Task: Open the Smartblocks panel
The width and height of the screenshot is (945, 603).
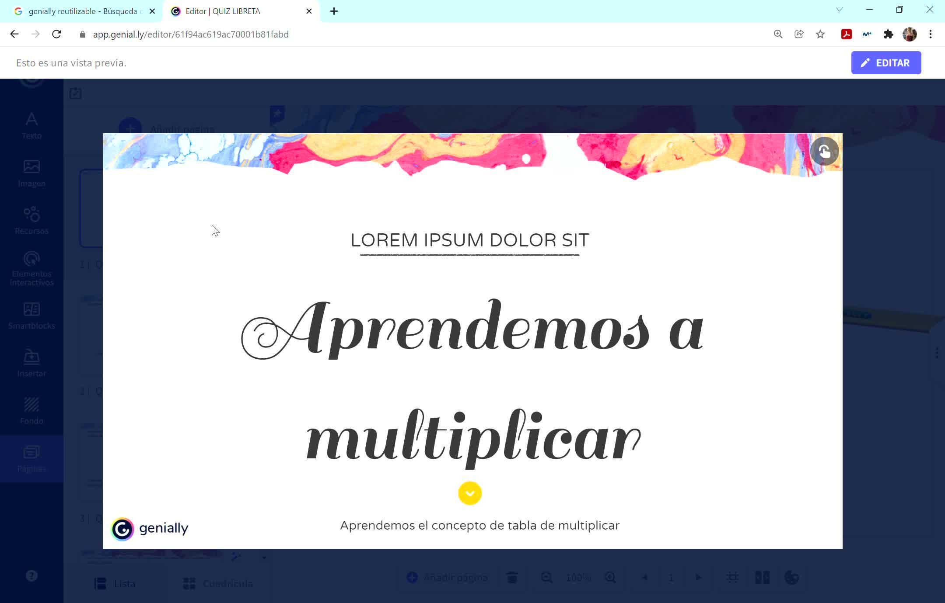Action: (x=31, y=316)
